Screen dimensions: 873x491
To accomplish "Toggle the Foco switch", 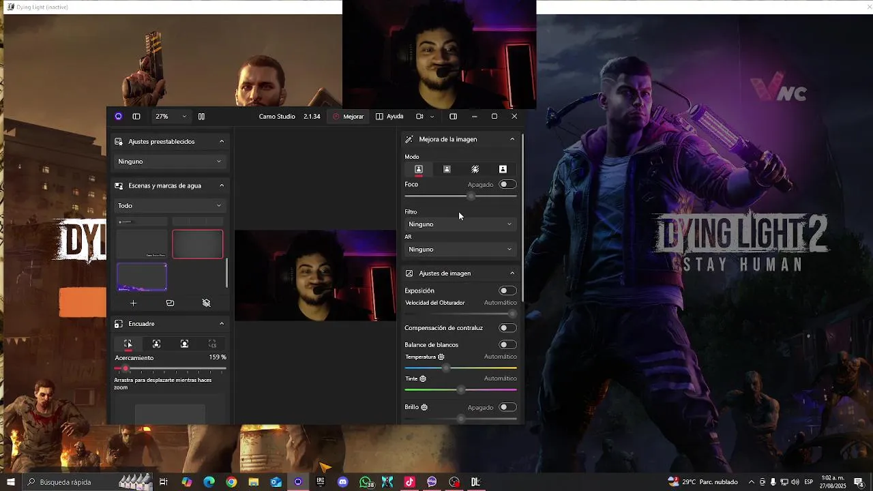I will [507, 184].
